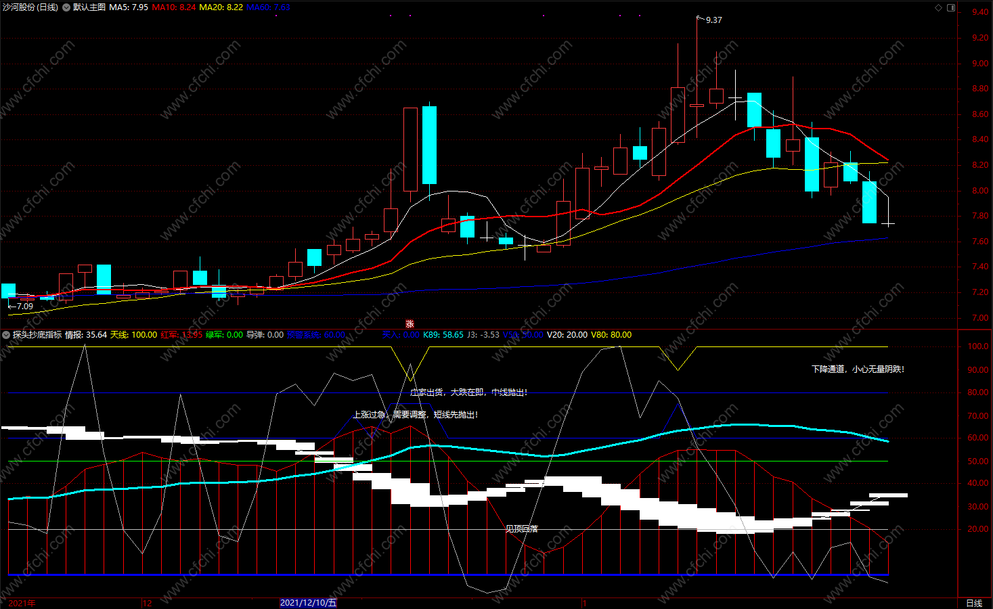Click the MA10: 8.24 label
The width and height of the screenshot is (993, 609).
tap(174, 7)
